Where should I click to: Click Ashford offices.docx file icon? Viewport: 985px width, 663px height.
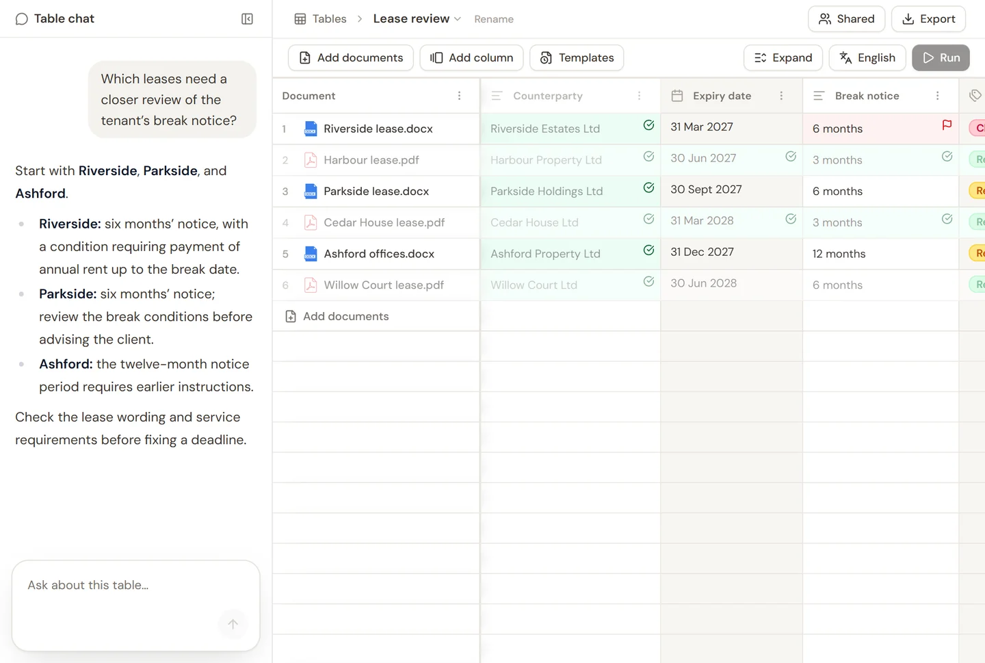311,254
